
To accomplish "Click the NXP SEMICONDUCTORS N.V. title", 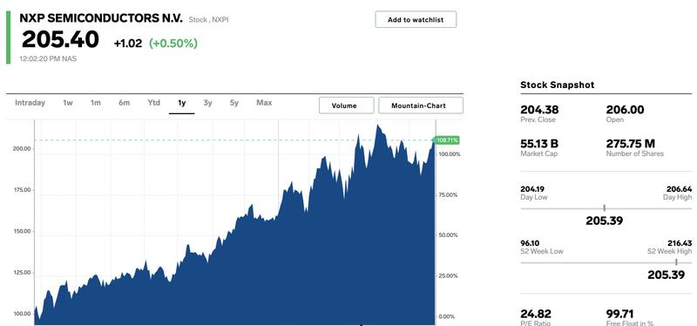I will (101, 18).
